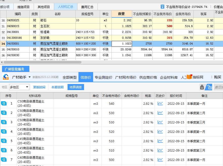The width and height of the screenshot is (223, 166).
Task: Open history price chart for row 7
Action: click(160, 160)
